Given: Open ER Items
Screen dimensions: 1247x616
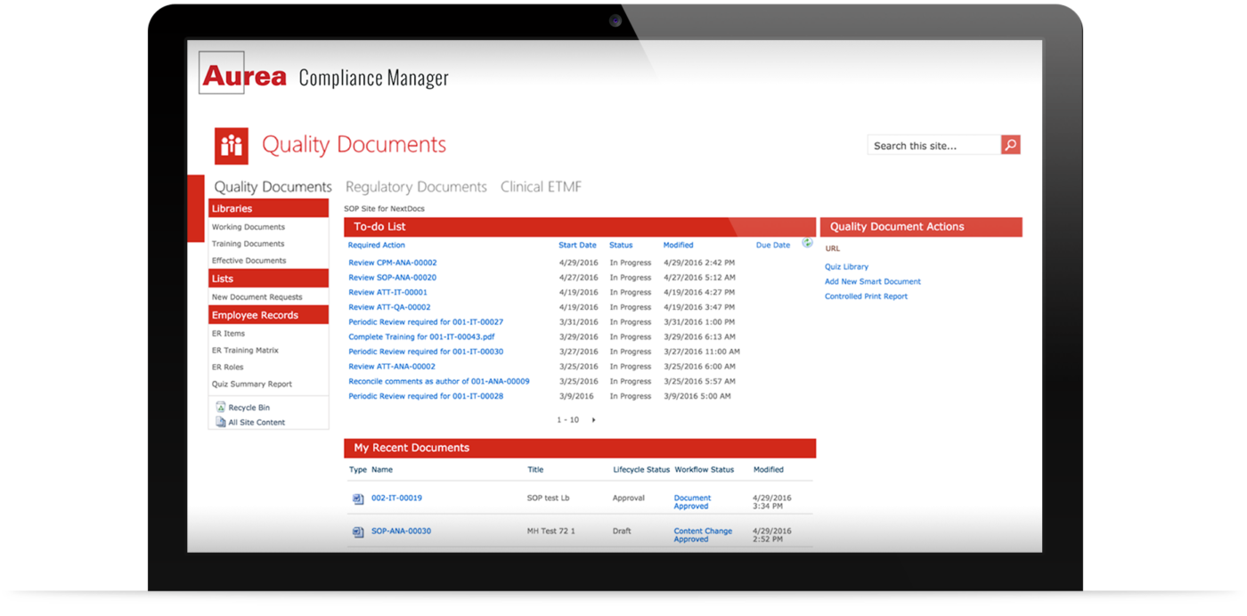Looking at the screenshot, I should tap(228, 334).
